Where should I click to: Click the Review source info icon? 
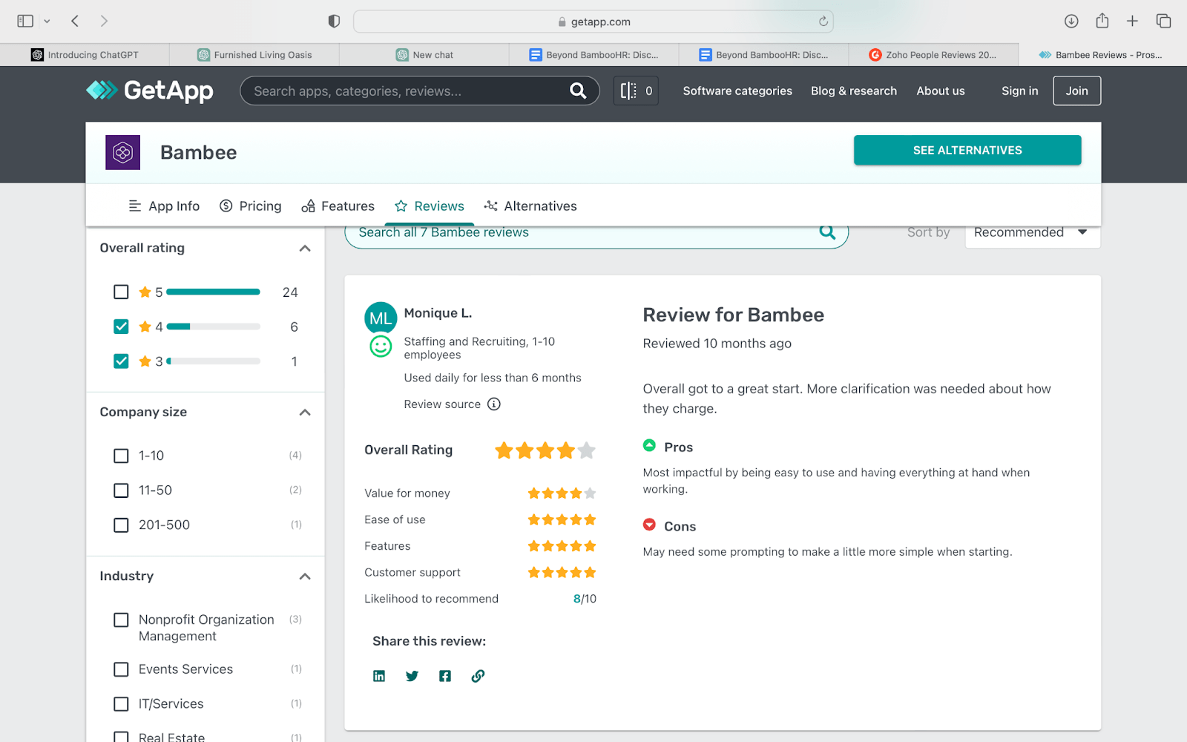point(494,404)
